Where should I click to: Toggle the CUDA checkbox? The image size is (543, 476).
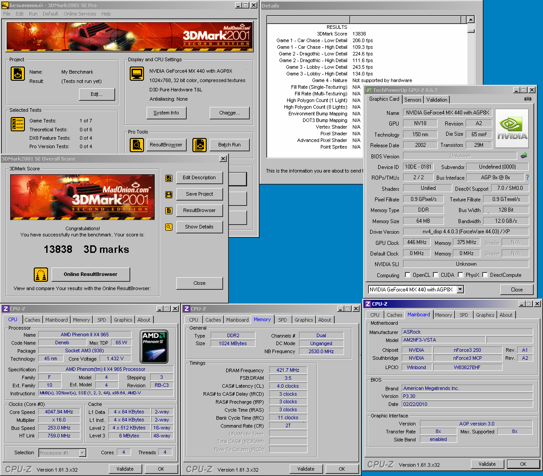click(435, 275)
